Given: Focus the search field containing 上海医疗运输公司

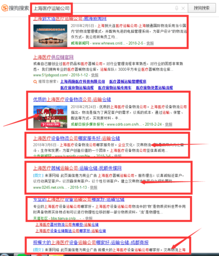Looking at the screenshot, I should pyautogui.click(x=109, y=8).
